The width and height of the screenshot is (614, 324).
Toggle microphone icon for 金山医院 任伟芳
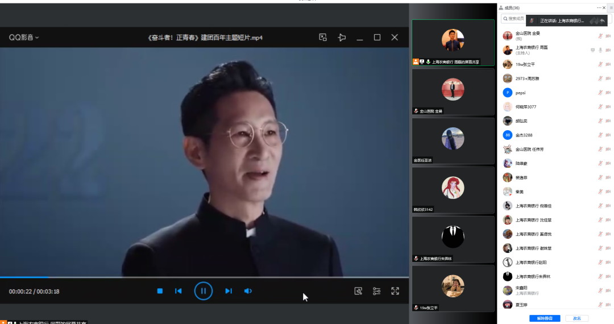click(x=600, y=149)
